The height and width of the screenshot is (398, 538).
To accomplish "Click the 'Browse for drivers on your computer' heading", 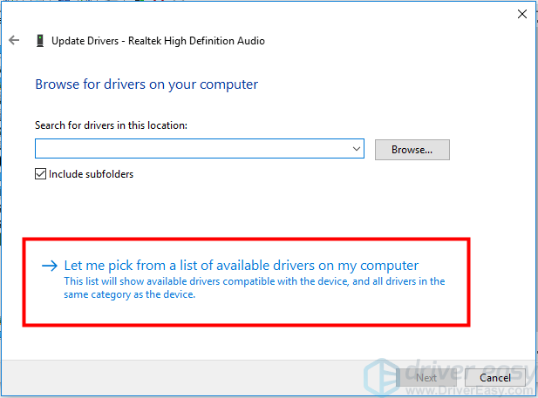I will pos(146,84).
